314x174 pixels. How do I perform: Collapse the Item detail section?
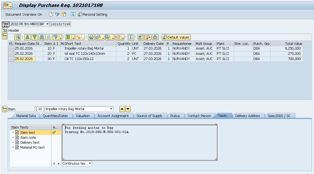click(x=5, y=109)
